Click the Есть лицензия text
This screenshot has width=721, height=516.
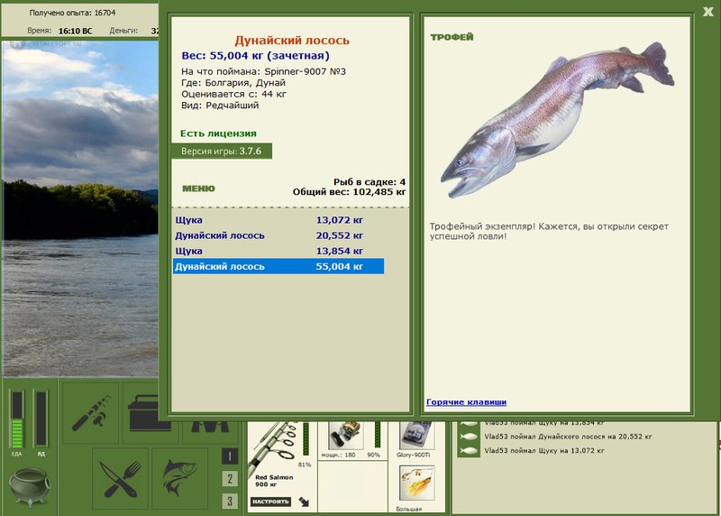[x=218, y=134]
